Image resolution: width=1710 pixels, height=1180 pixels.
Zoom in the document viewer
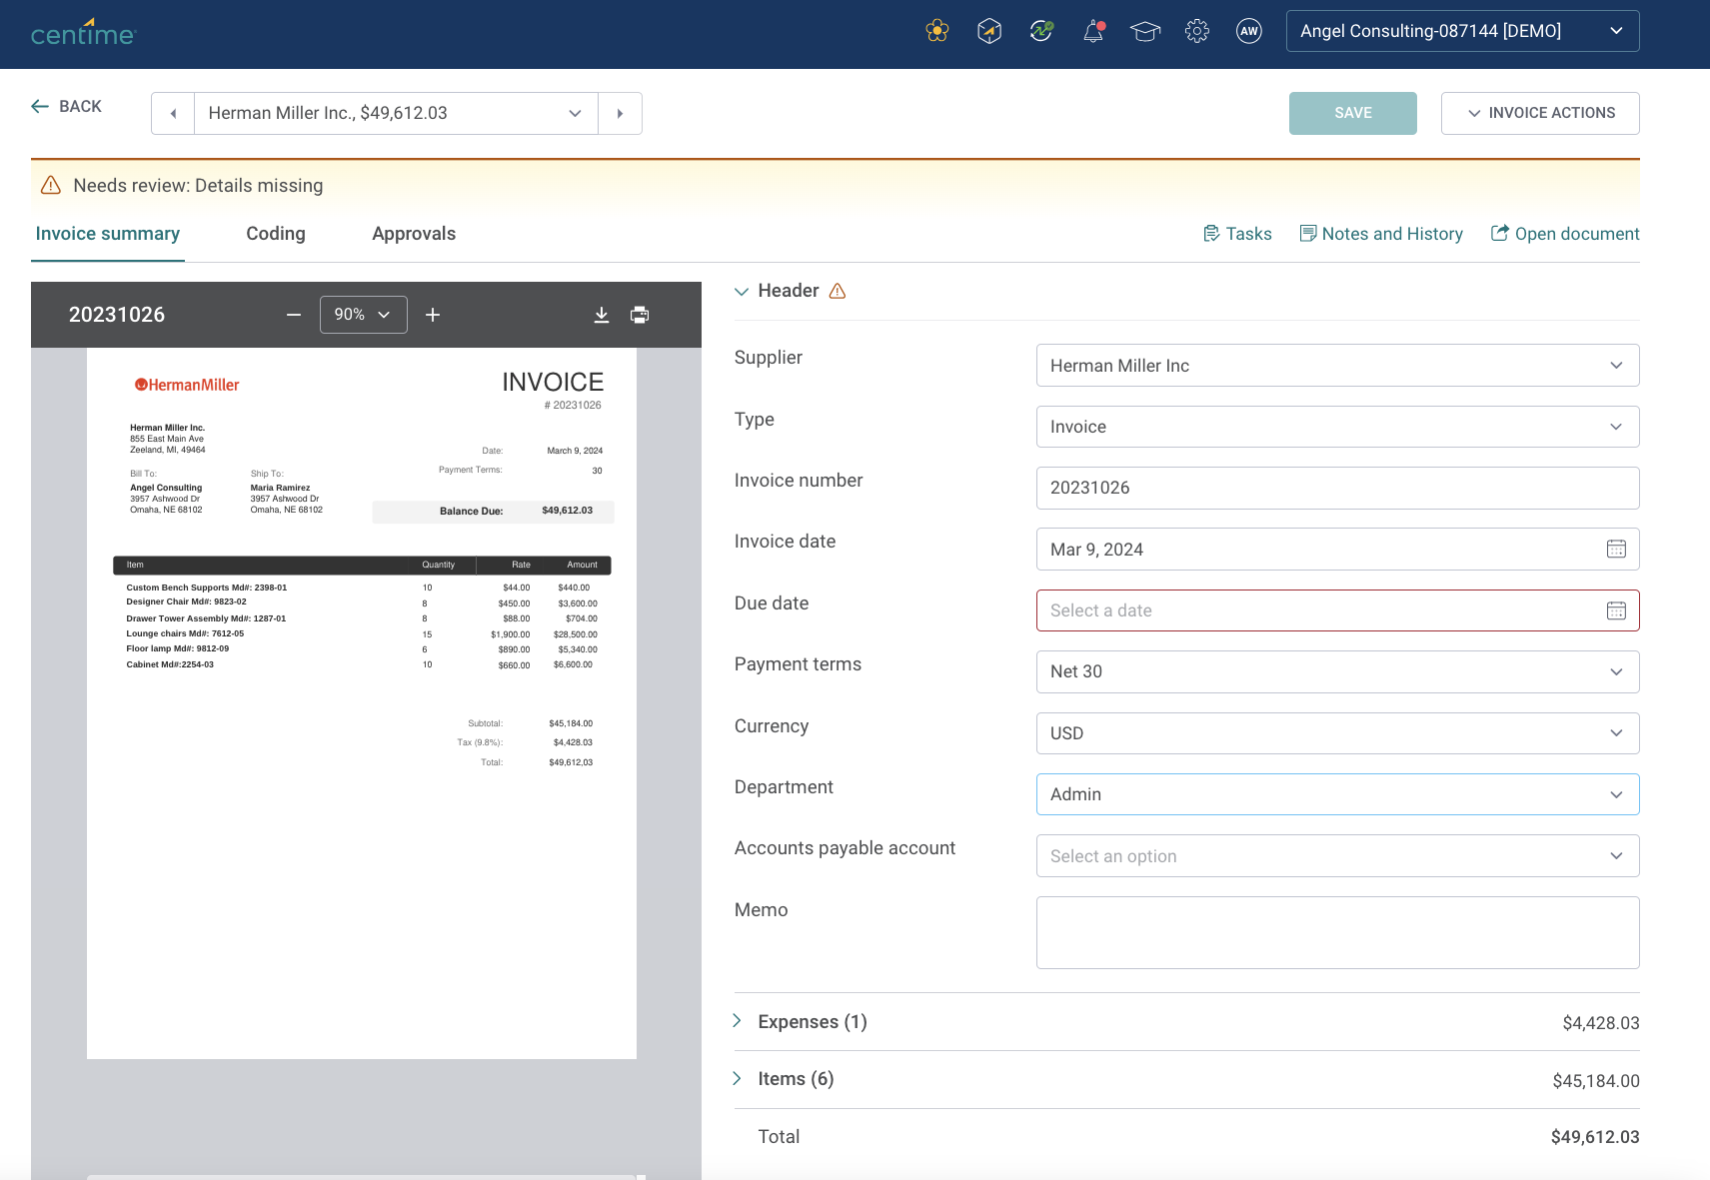[x=433, y=315]
